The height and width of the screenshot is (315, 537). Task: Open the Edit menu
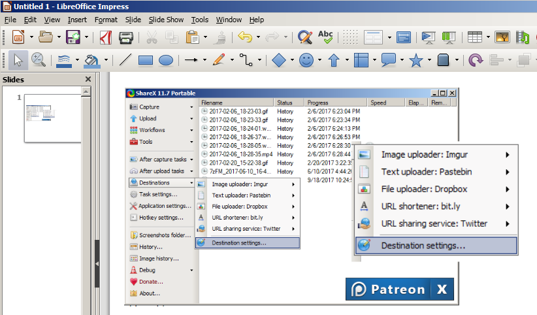(30, 20)
